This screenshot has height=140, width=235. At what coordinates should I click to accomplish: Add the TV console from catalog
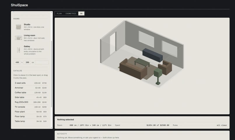31,107
